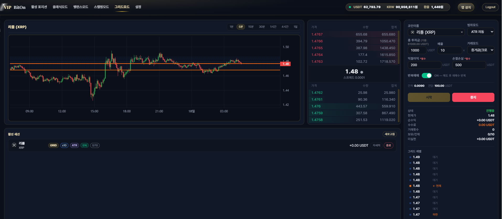This screenshot has width=502, height=219.
Task: Select the 1분 chart timeframe
Action: [x=231, y=27]
